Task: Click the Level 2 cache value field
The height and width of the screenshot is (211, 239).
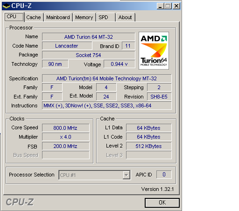Action: pyautogui.click(x=149, y=146)
